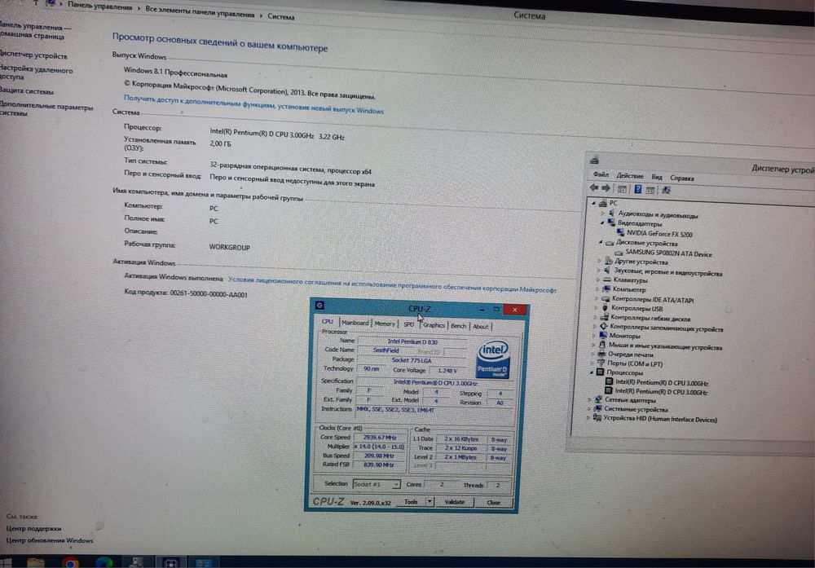Screen dimensions: 815x568
Task: Open the Microsoft license terms link
Action: click(393, 284)
